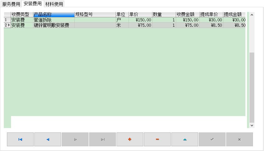
Task: Click 收费金额 ¥75.00 in row 2
Action: 188,25
